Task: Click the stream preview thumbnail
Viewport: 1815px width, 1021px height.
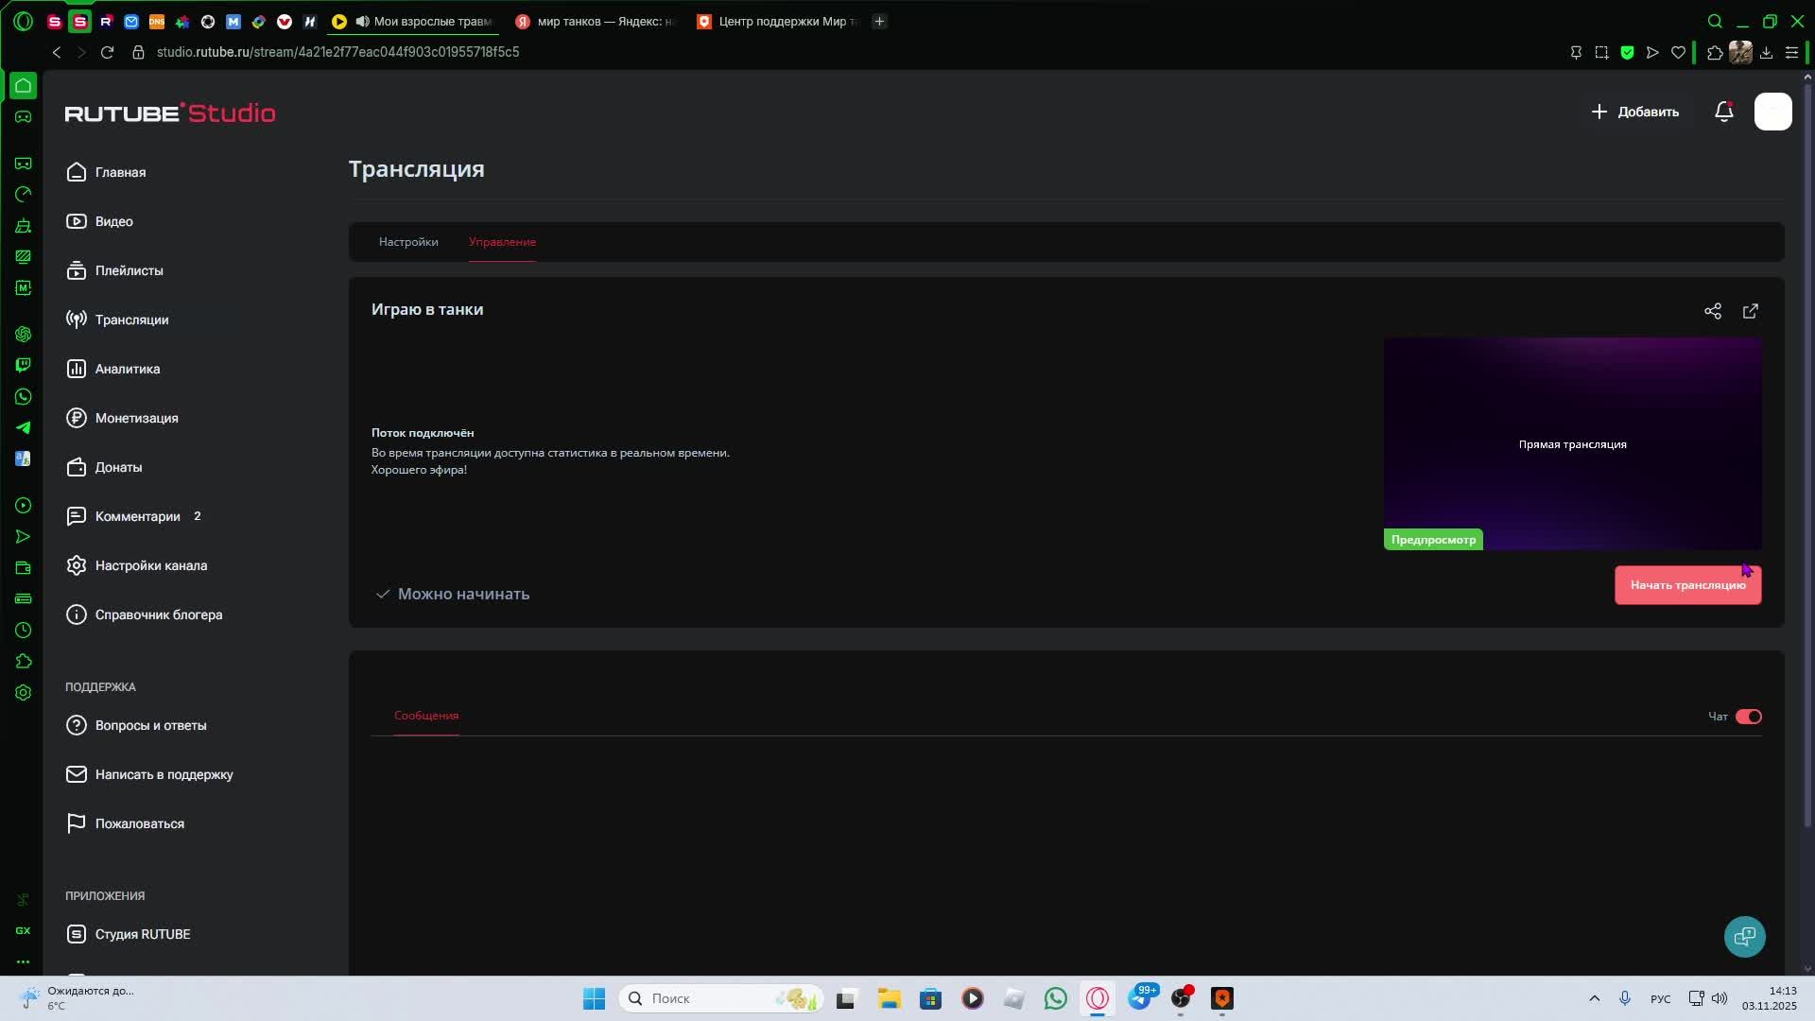Action: tap(1572, 443)
